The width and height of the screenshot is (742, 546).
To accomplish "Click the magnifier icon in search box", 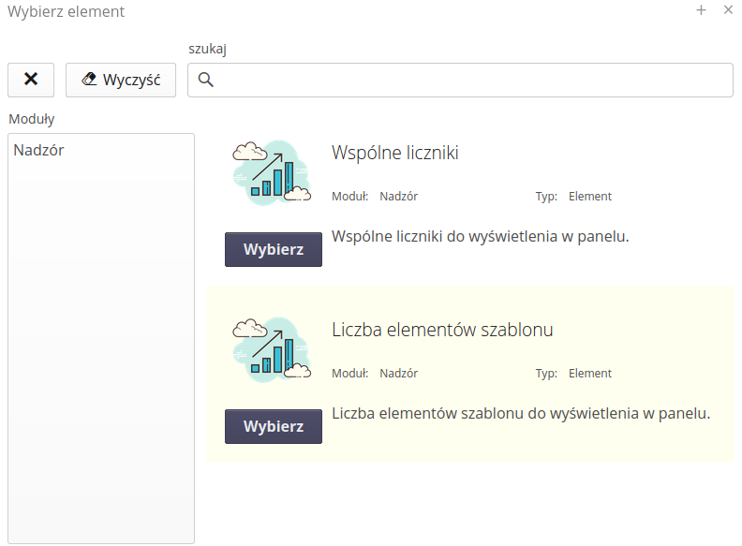I will (206, 81).
